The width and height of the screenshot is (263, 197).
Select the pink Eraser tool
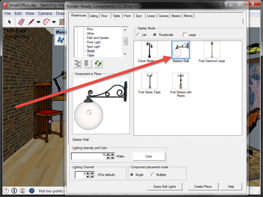(x=21, y=22)
